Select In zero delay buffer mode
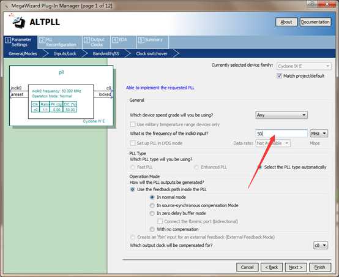The image size is (339, 277). [x=152, y=213]
